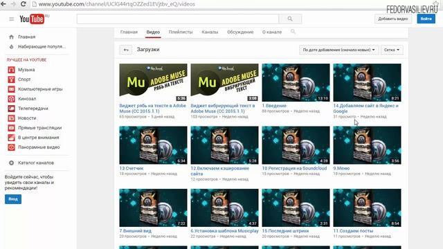Click the browser address bar URL
The image size is (443, 249).
117,4
